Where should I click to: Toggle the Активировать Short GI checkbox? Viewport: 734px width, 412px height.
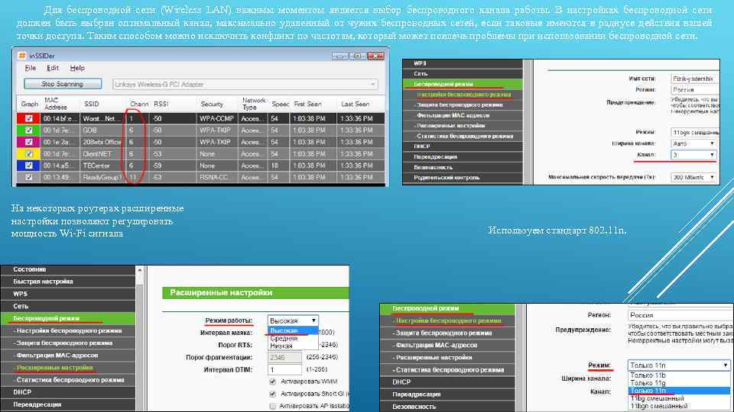[x=272, y=394]
